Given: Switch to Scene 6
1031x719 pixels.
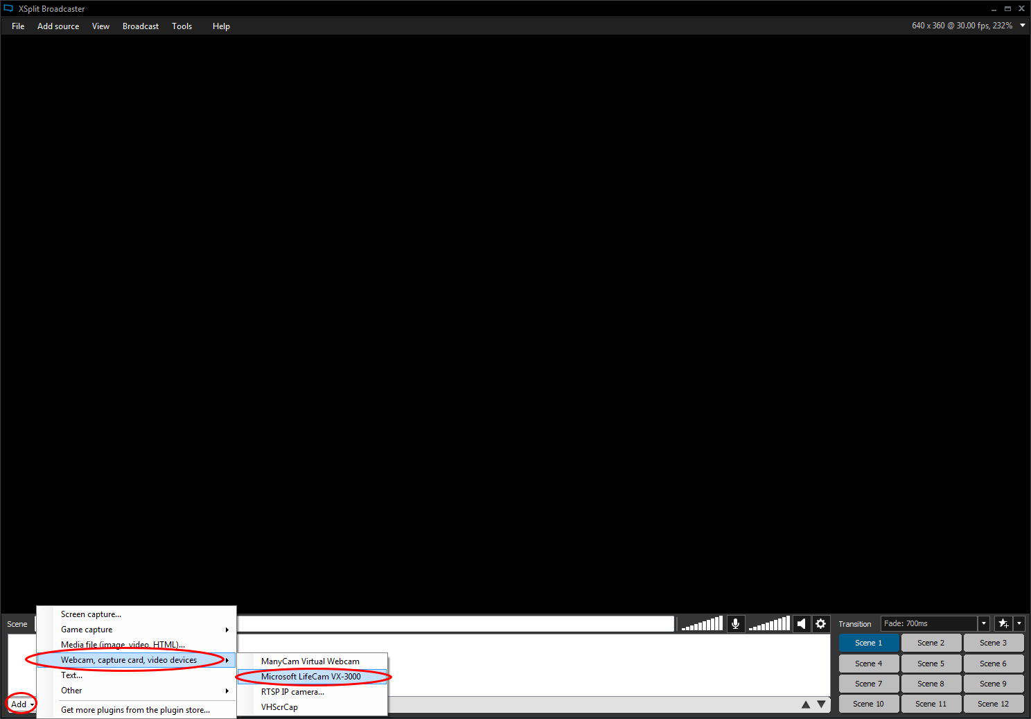Looking at the screenshot, I should point(994,664).
